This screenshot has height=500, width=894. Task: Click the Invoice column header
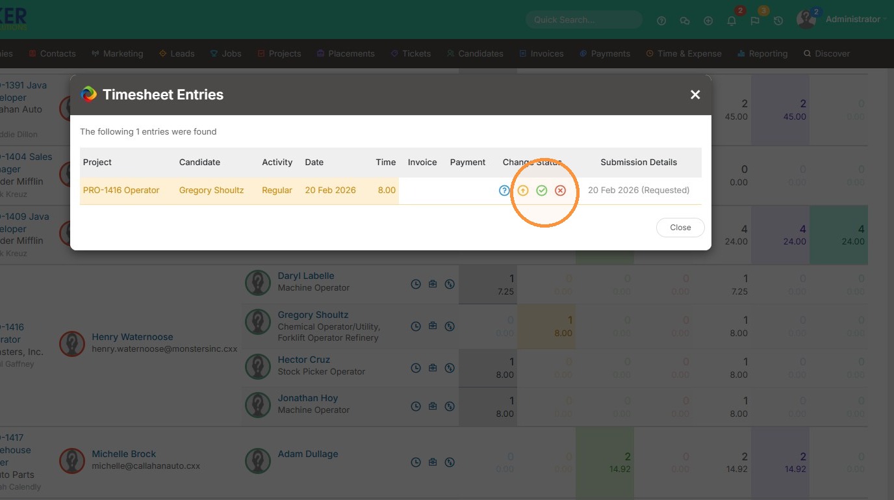point(422,163)
